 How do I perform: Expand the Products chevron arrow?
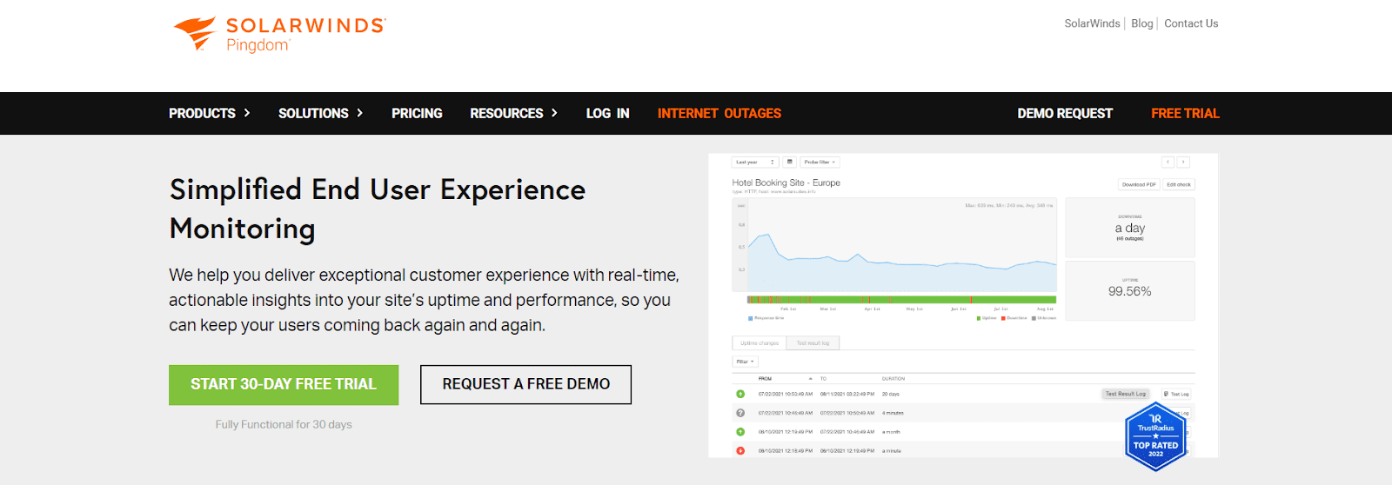click(247, 113)
